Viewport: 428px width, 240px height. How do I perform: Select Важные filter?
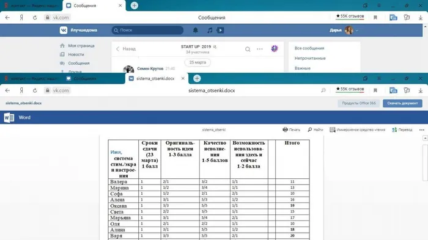coord(303,68)
